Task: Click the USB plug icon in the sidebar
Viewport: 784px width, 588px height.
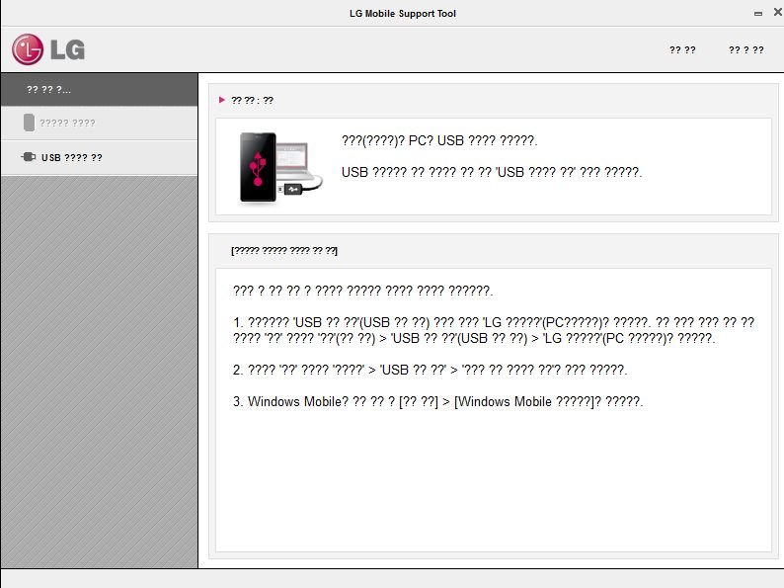Action: (29, 157)
